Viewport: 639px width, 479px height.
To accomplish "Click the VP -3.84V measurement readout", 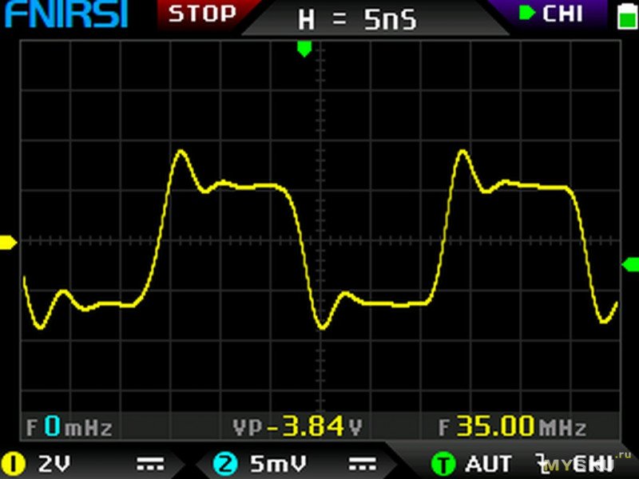I will coord(297,426).
